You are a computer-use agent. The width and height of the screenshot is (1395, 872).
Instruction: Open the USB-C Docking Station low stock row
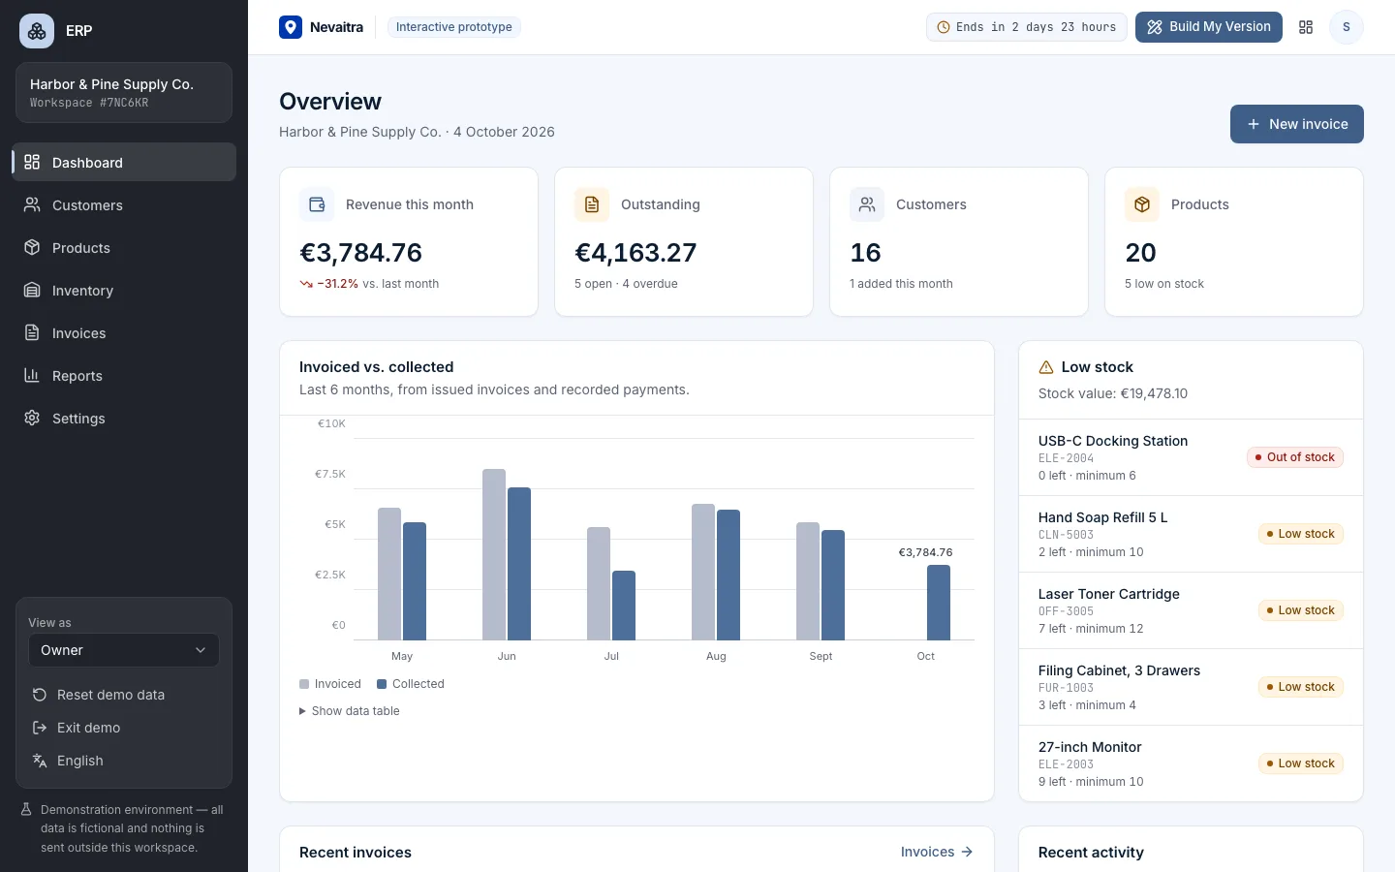click(1191, 457)
